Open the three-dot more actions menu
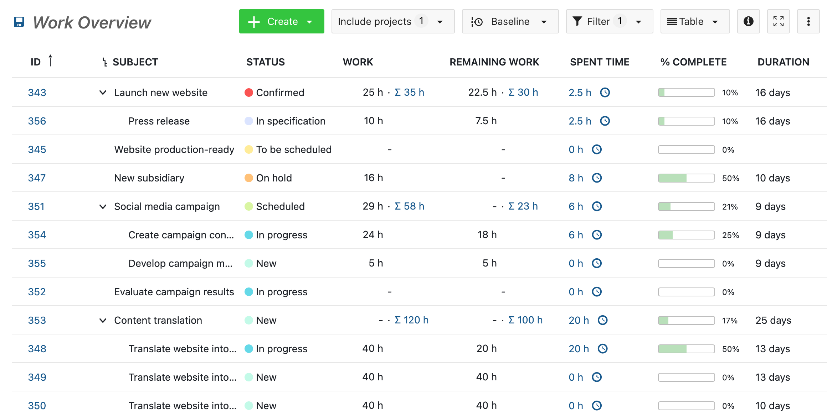This screenshot has height=417, width=827. 808,21
